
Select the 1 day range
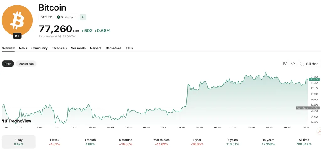point(19,142)
